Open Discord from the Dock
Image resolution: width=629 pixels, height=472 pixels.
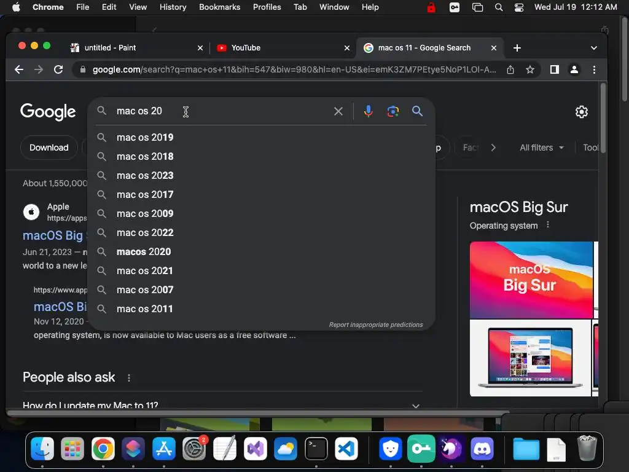482,448
